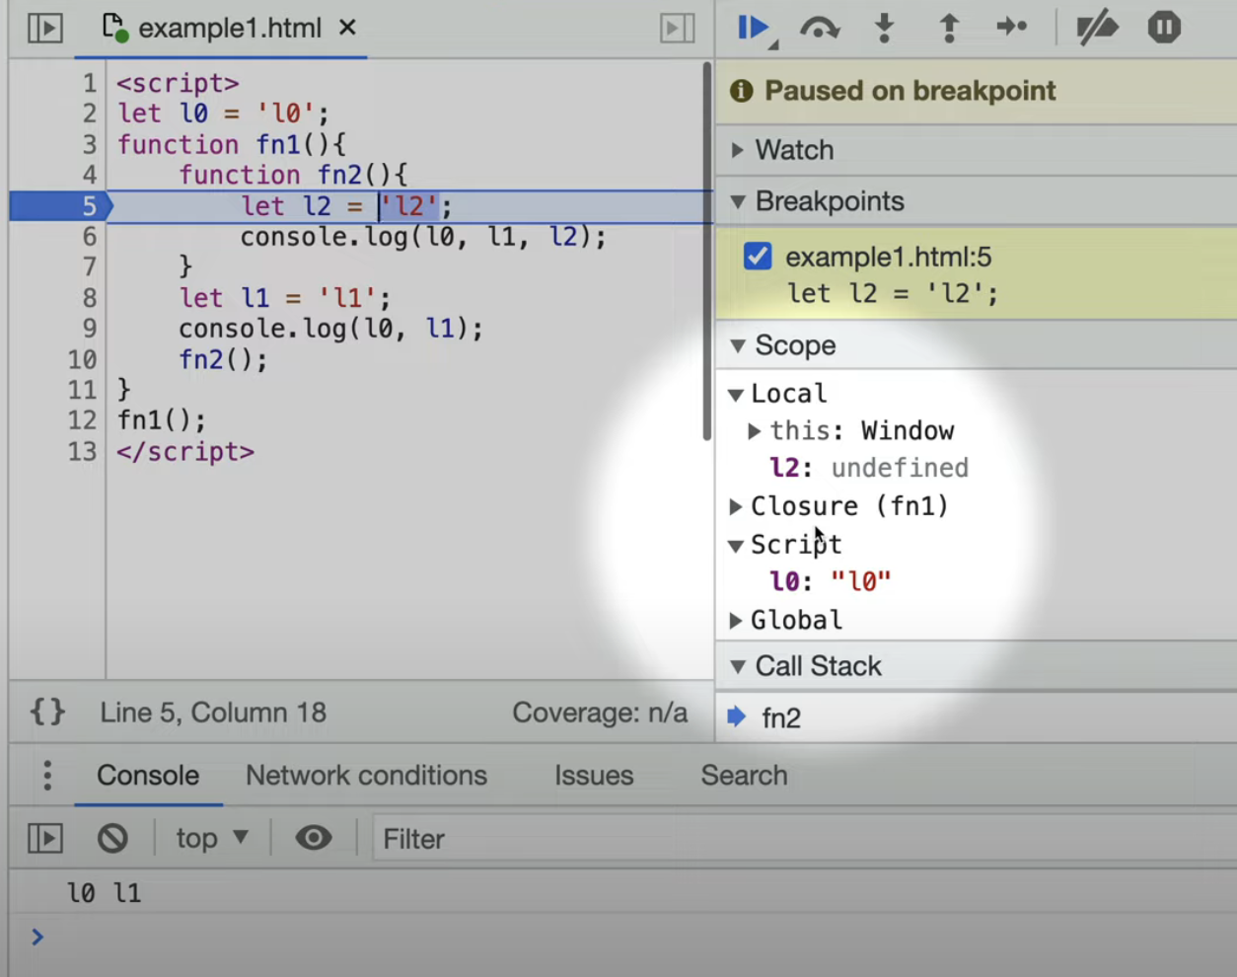Click 'let l1 = 'l1';' on line 8

285,298
